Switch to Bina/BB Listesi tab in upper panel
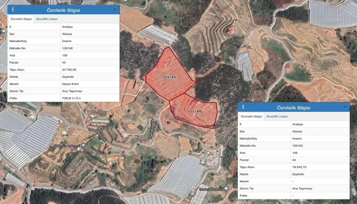 pyautogui.click(x=47, y=19)
